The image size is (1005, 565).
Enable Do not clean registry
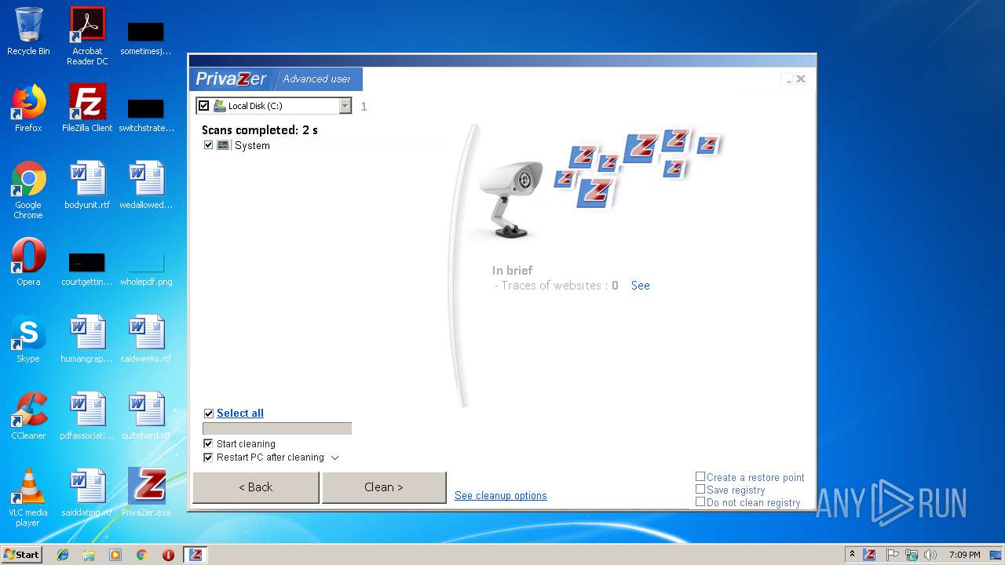[x=700, y=501]
